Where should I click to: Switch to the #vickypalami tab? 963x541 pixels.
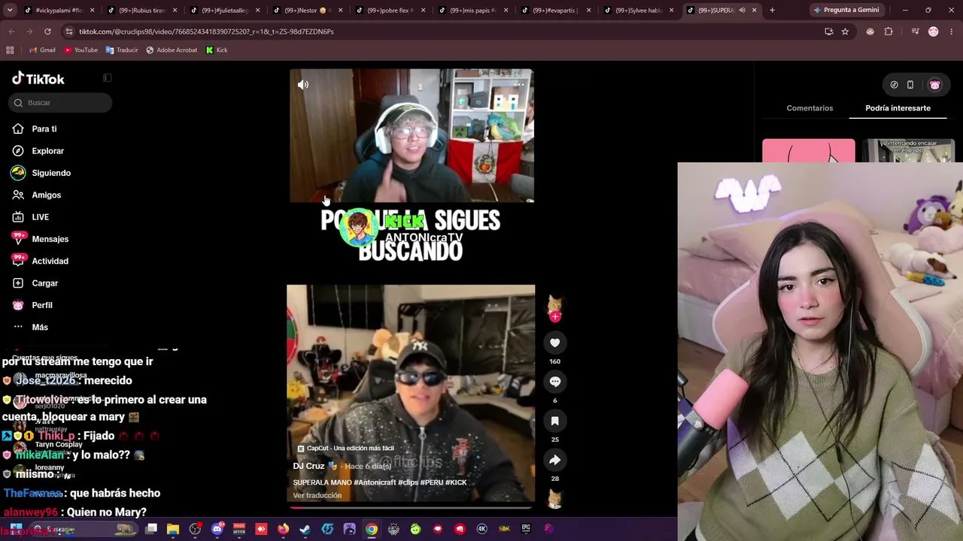click(x=59, y=11)
